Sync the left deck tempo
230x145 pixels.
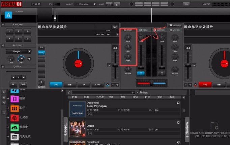click(98, 85)
